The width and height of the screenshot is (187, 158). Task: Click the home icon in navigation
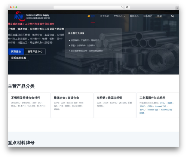coord(89,16)
